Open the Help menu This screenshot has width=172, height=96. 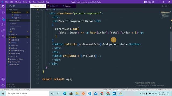click(x=47, y=2)
